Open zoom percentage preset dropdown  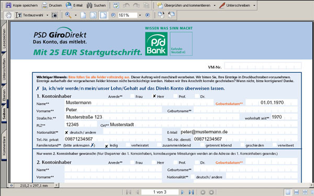(x=140, y=15)
